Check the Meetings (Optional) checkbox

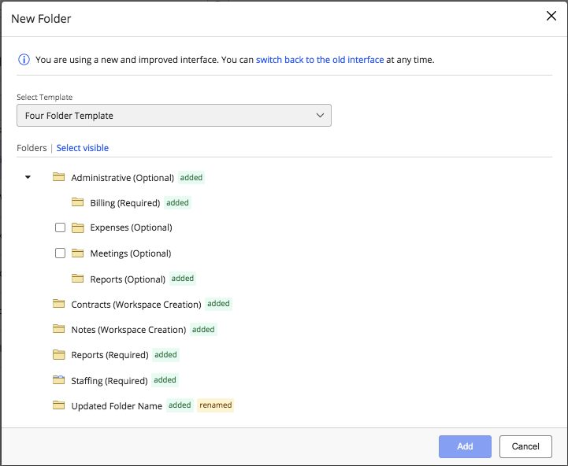60,253
